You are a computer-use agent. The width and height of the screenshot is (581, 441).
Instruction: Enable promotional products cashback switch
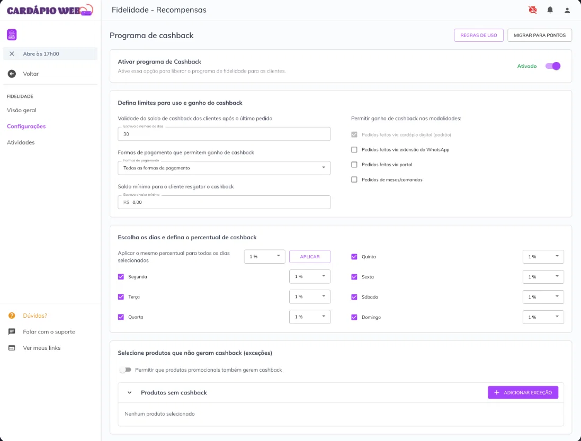coord(125,370)
